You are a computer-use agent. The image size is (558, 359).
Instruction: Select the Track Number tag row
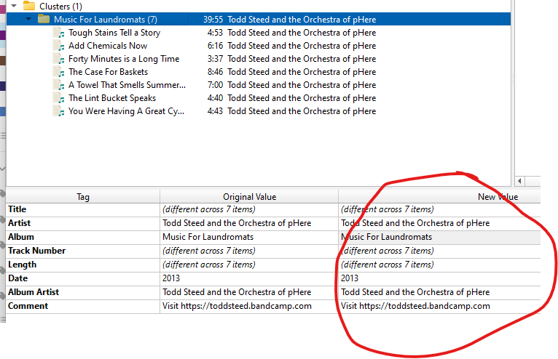pyautogui.click(x=273, y=251)
